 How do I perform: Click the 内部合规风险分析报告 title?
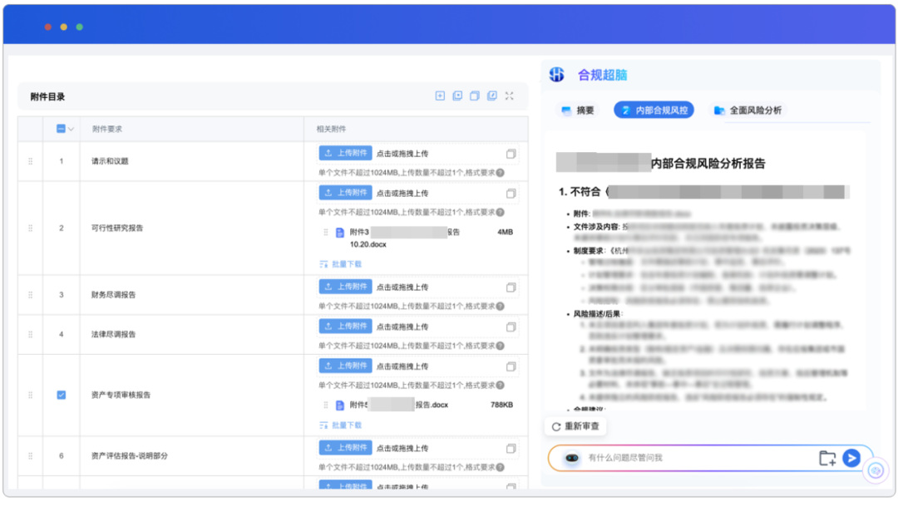(x=708, y=164)
